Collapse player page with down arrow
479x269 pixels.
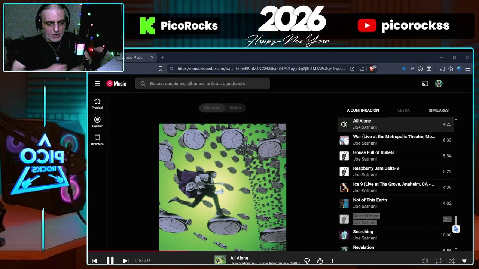pyautogui.click(x=464, y=261)
